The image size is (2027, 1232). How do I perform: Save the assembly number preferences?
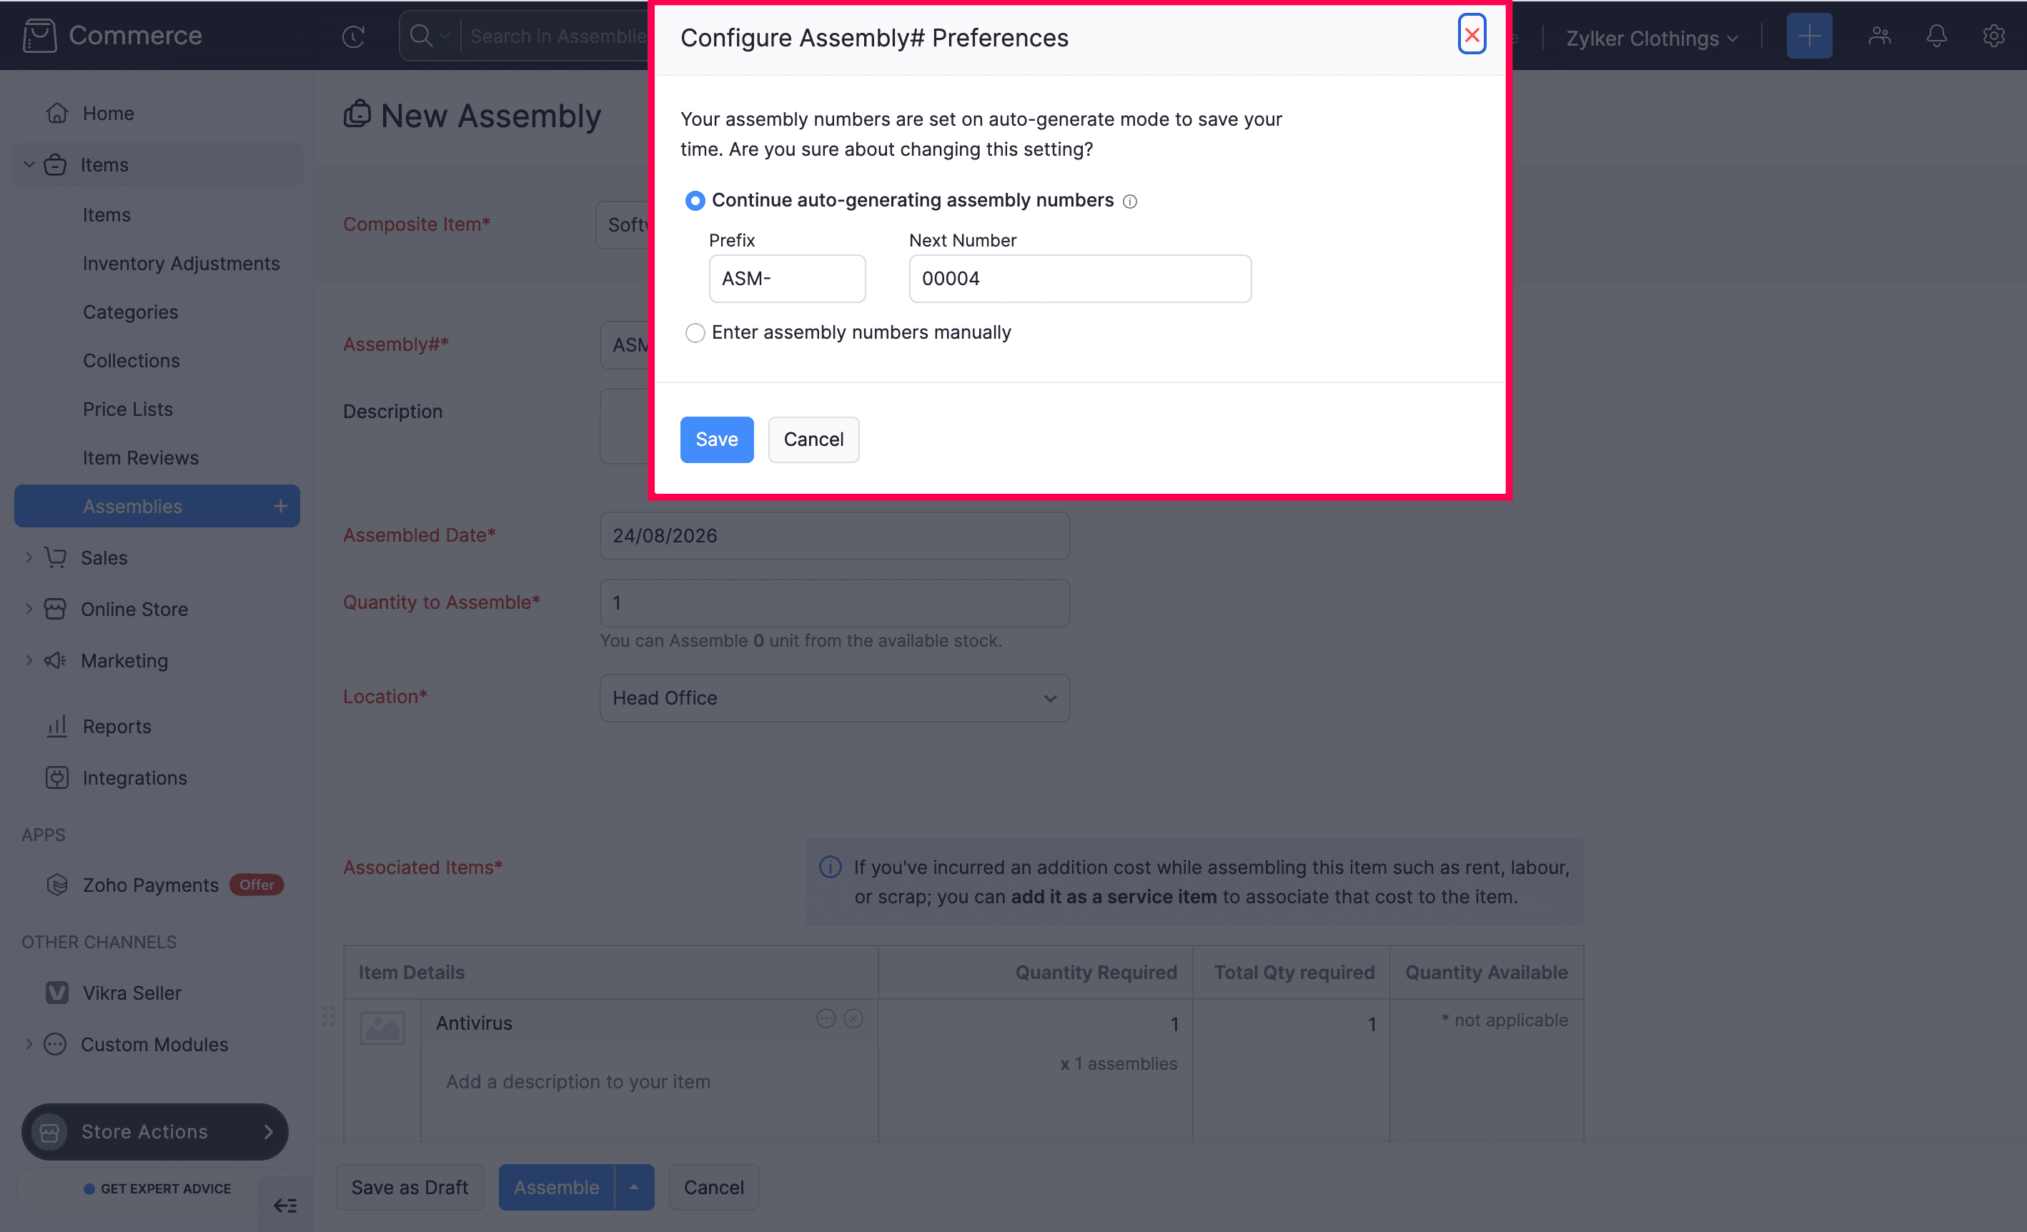pyautogui.click(x=715, y=439)
